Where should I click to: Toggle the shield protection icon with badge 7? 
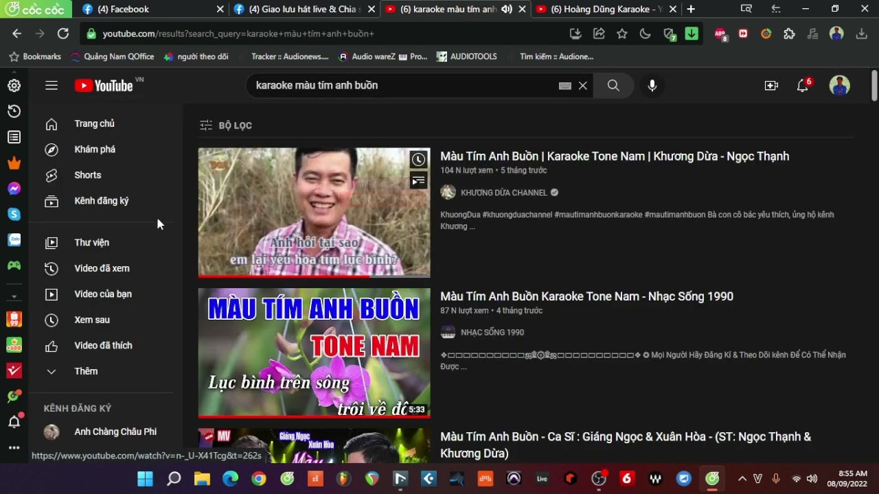point(669,34)
